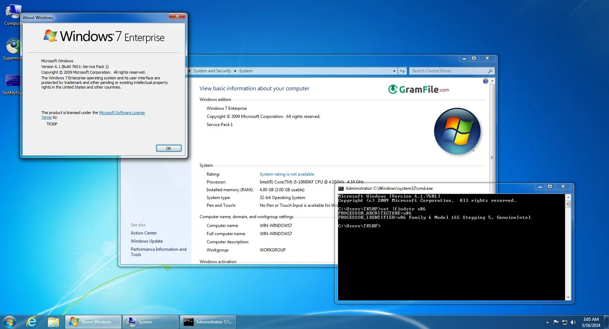609x329 pixels.
Task: Click the Control Panel help question mark icon
Action: (x=485, y=81)
